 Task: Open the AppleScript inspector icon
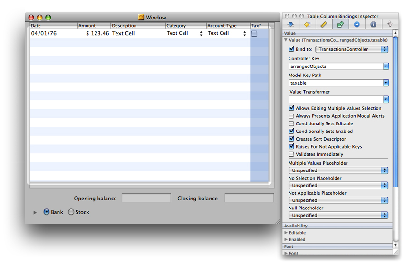click(389, 24)
